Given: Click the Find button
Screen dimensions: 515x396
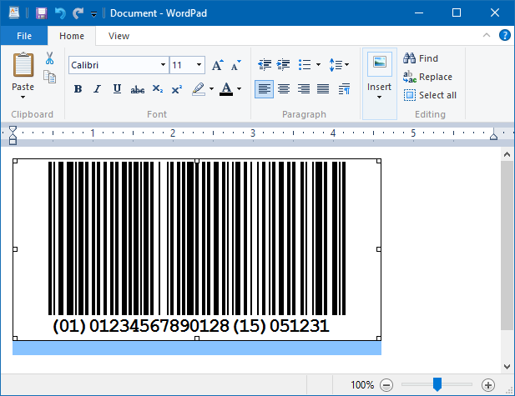Looking at the screenshot, I should pos(421,58).
